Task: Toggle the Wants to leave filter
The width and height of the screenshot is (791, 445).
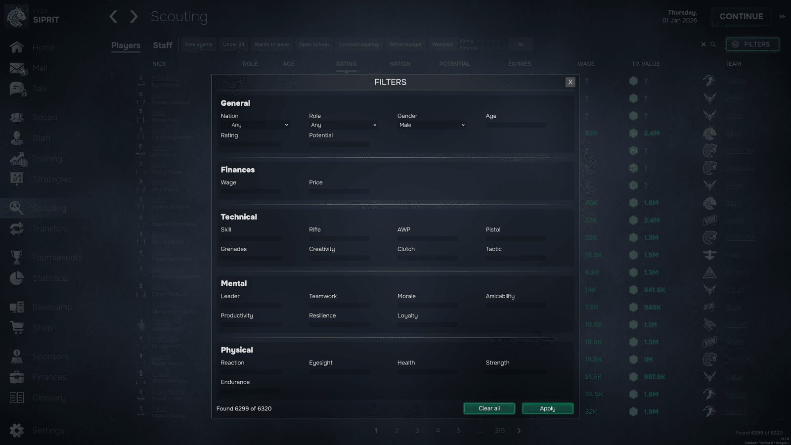Action: 271,44
